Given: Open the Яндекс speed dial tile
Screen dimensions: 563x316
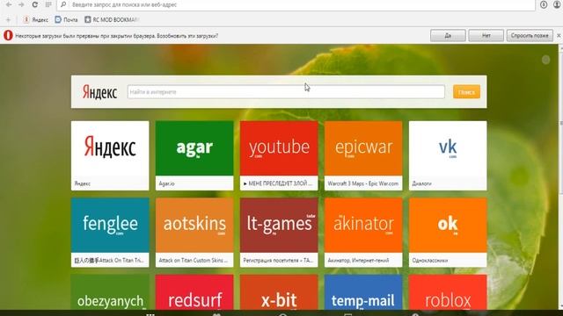Looking at the screenshot, I should click(110, 155).
